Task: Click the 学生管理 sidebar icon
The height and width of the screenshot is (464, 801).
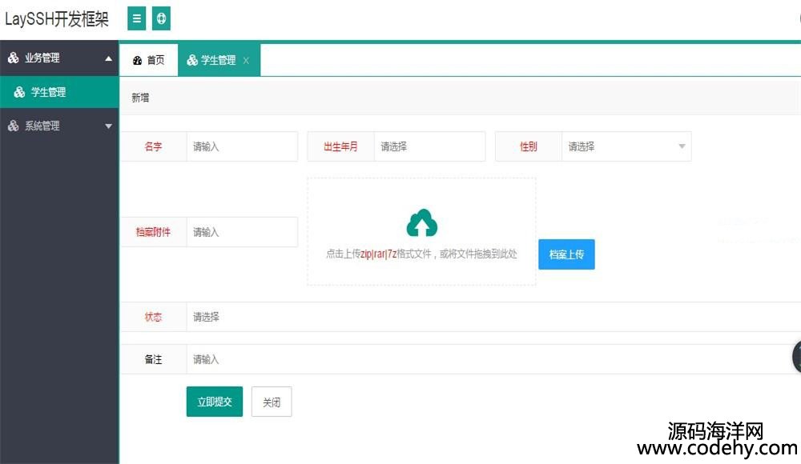Action: click(19, 92)
